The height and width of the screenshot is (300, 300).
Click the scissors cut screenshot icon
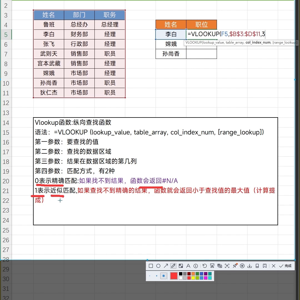(x=212, y=266)
